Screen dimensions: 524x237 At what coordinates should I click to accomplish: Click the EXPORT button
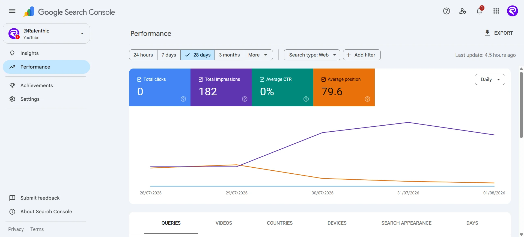coord(499,33)
